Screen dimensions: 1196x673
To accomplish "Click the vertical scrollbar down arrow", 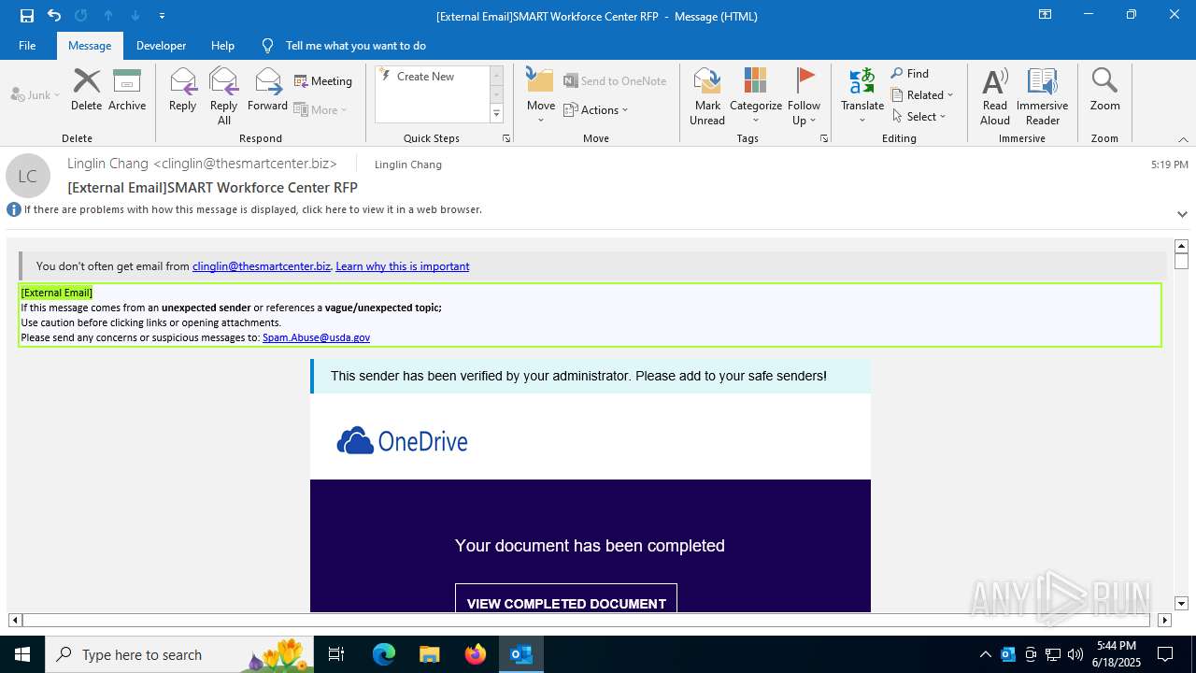I will coord(1181,604).
